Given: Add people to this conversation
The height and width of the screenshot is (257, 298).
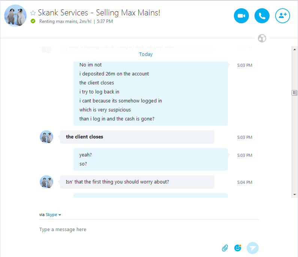Looking at the screenshot, I should coord(283,16).
